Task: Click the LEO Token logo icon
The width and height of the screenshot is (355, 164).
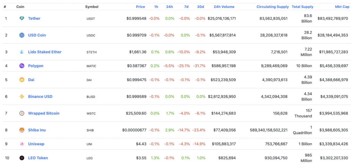Action: pyautogui.click(x=22, y=158)
